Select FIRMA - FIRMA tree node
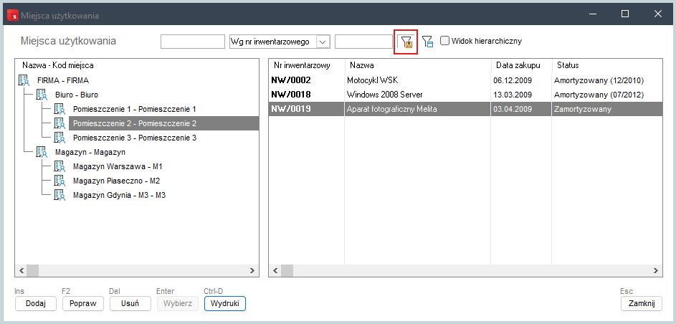The width and height of the screenshot is (676, 324). (63, 80)
